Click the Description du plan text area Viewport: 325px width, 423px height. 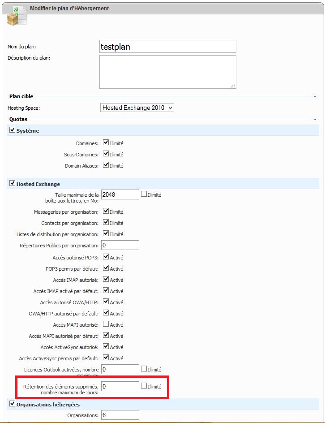tap(167, 72)
